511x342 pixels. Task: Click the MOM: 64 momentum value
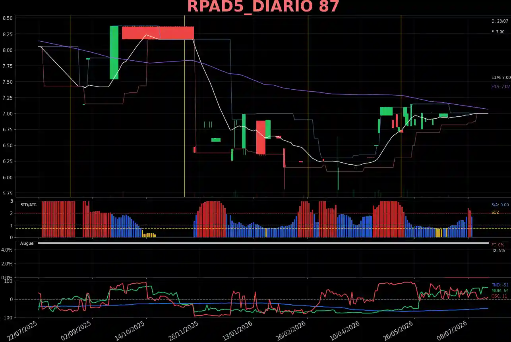click(x=500, y=291)
